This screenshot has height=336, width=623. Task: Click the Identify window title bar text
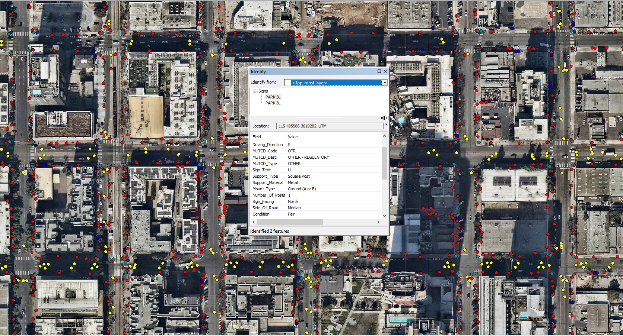point(258,72)
